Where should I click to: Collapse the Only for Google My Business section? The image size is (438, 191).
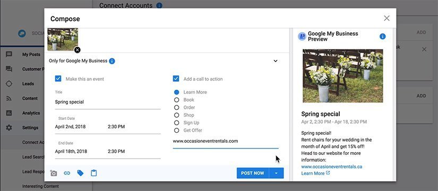276,61
